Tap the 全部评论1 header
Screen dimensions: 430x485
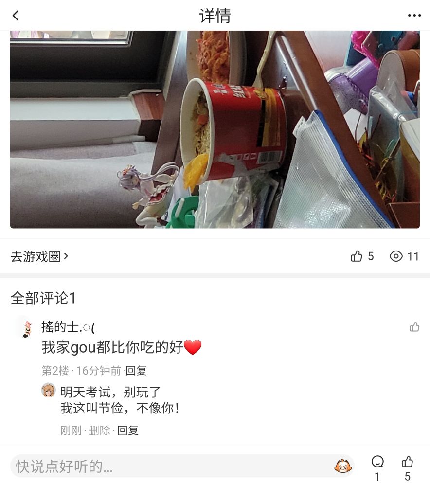[43, 298]
